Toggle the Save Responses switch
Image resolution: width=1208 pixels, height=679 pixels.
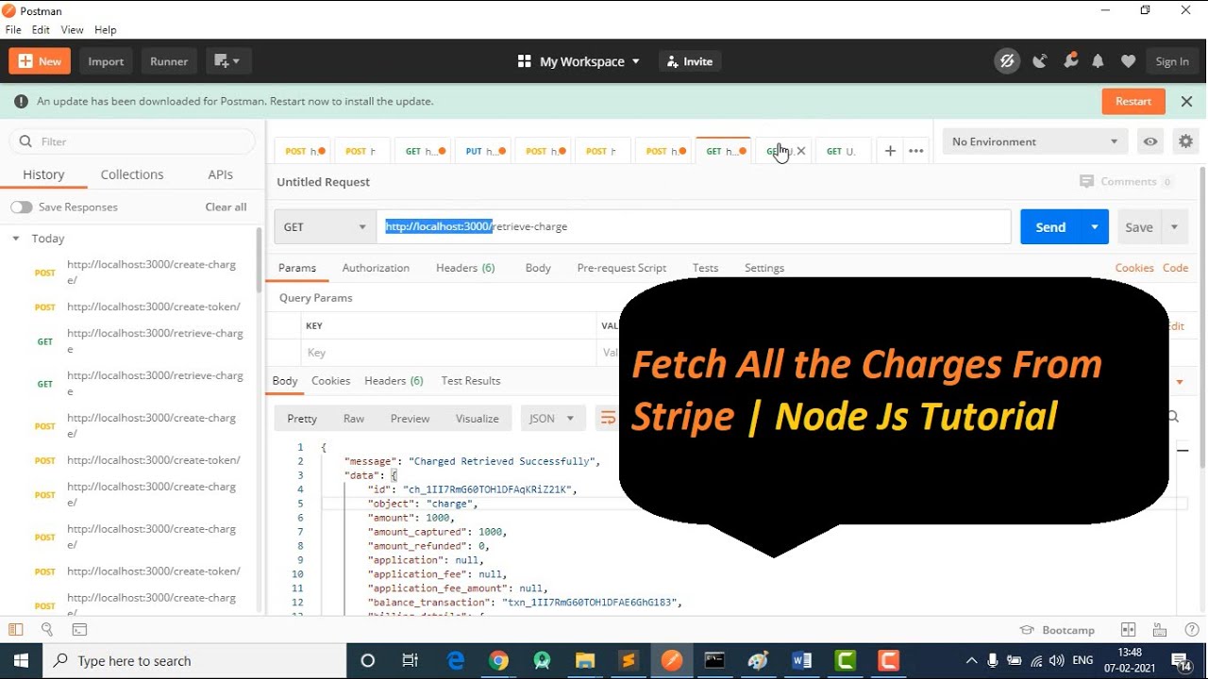click(21, 207)
